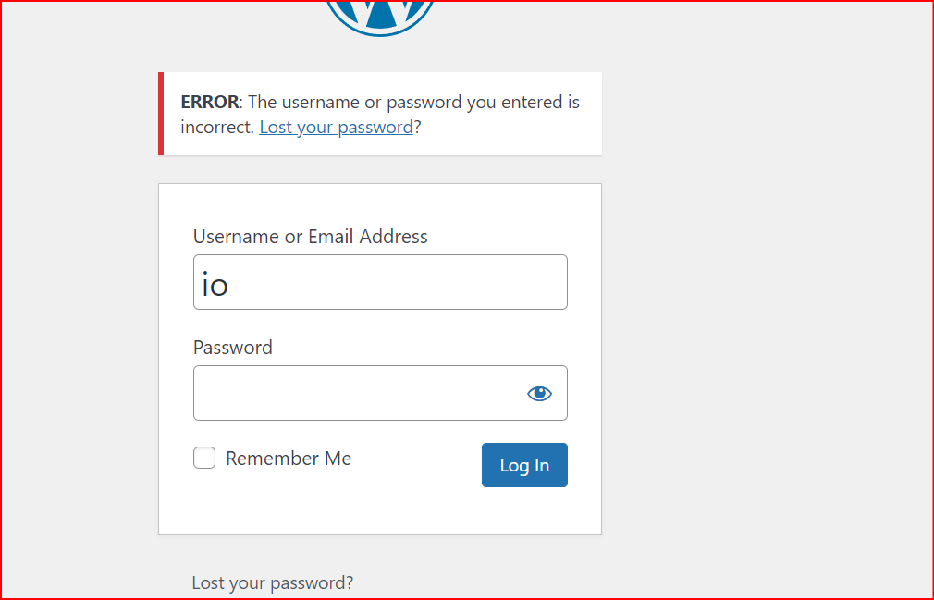
Task: Focus the empty Password input field
Action: pos(356,393)
